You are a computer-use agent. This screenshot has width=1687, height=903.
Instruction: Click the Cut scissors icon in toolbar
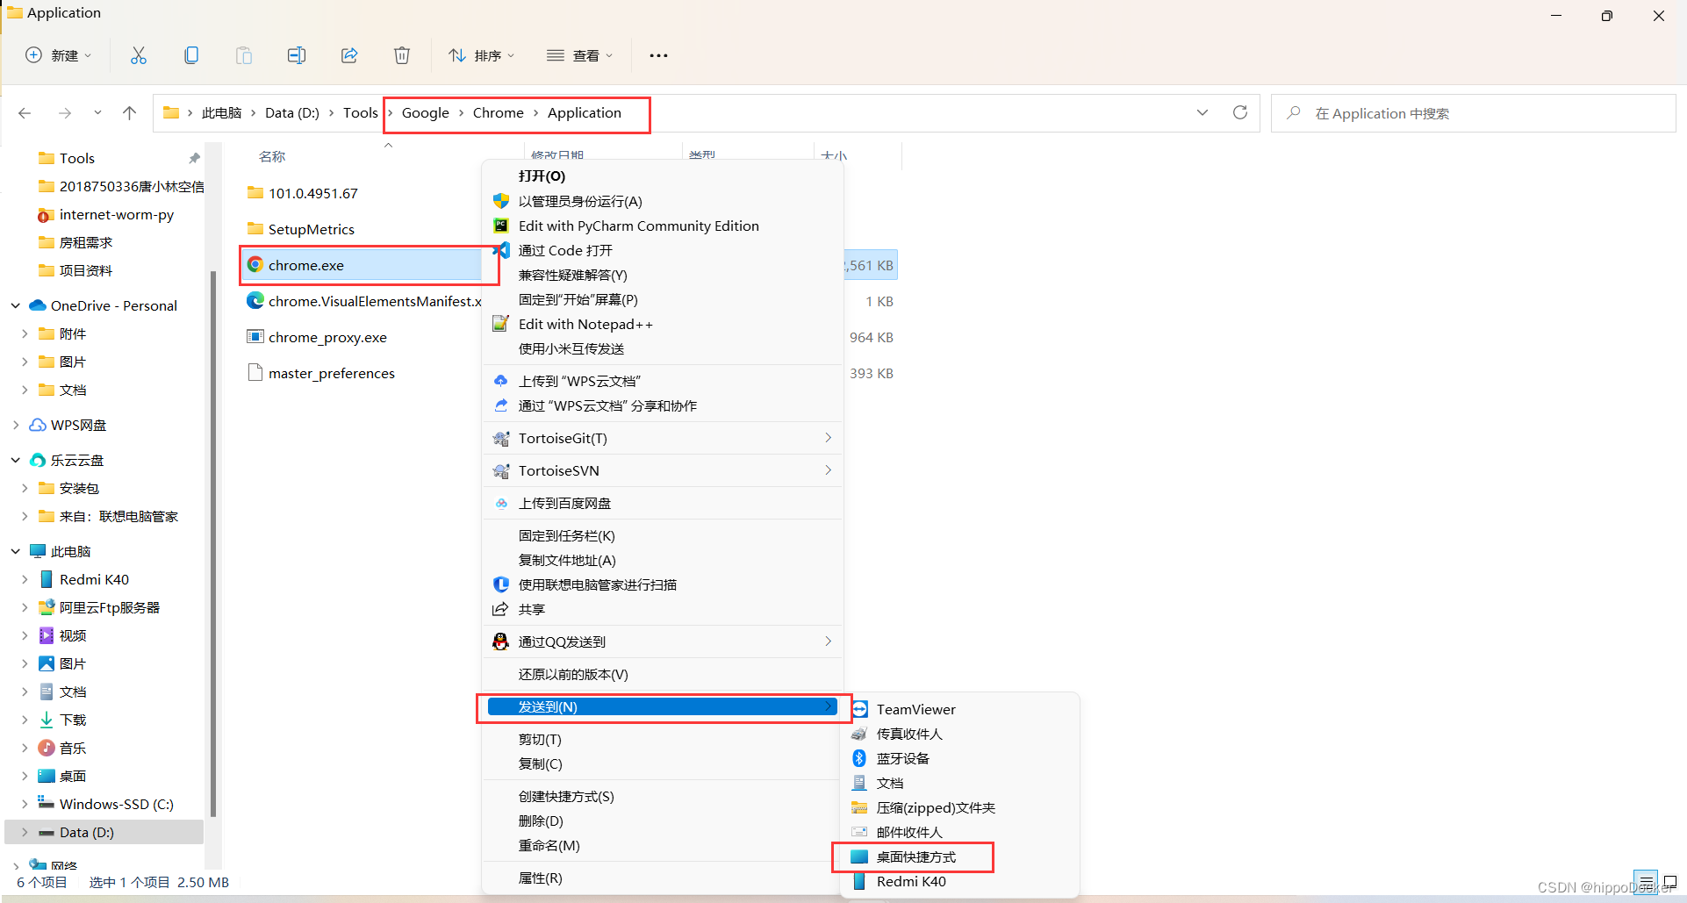coord(139,55)
